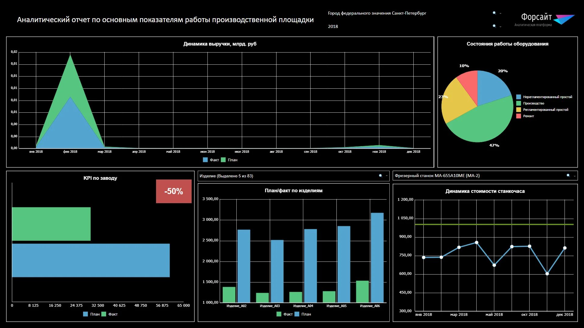Screen dimensions: 584x328
Task: Open the Изделие selection dropdown arrow
Action: [387, 176]
